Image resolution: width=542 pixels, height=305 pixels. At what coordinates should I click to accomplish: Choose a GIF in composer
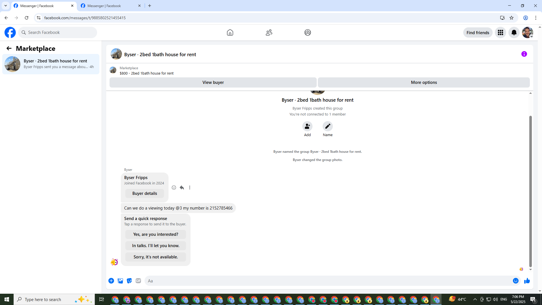[138, 281]
